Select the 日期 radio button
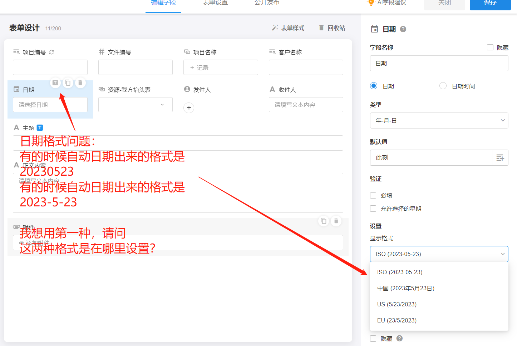This screenshot has height=346, width=517. point(374,86)
